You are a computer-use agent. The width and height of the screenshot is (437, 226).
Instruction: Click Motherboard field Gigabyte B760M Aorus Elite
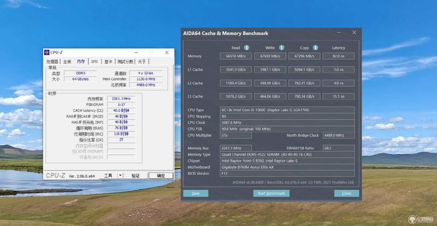coord(287,167)
